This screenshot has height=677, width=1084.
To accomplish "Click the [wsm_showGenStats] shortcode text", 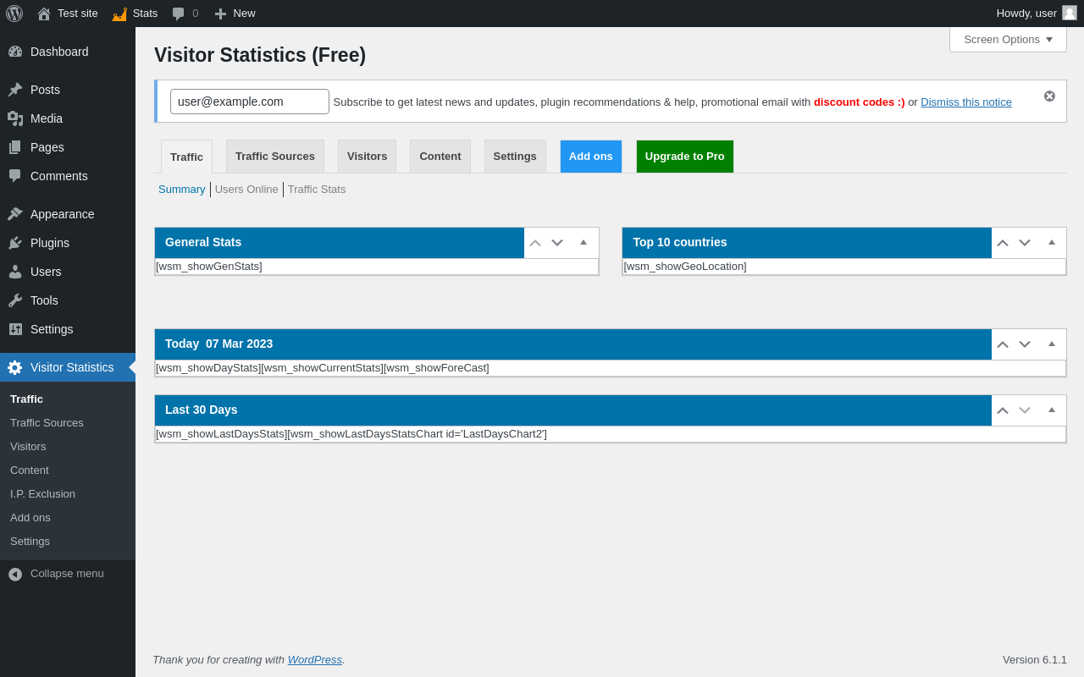I will pos(209,267).
